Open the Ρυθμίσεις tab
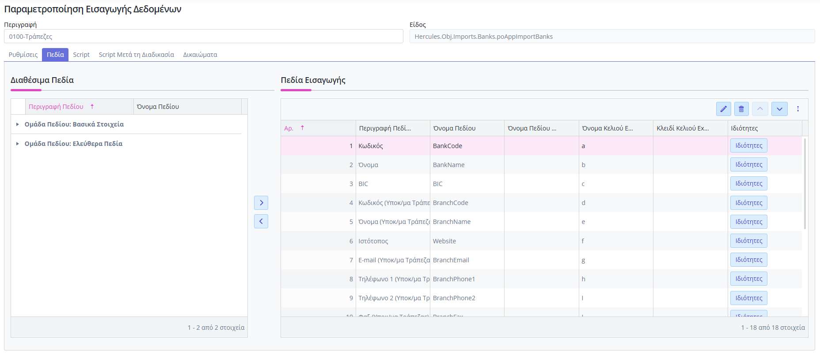820x354 pixels. [x=23, y=55]
